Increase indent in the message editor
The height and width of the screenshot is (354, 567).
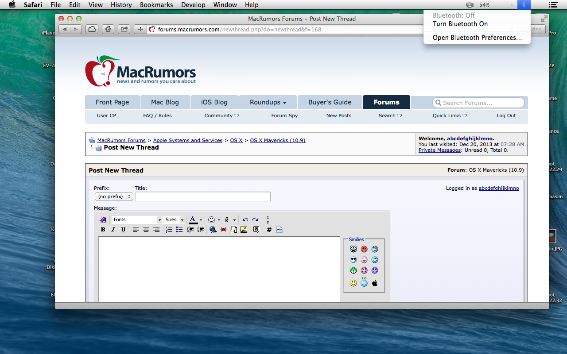click(200, 230)
